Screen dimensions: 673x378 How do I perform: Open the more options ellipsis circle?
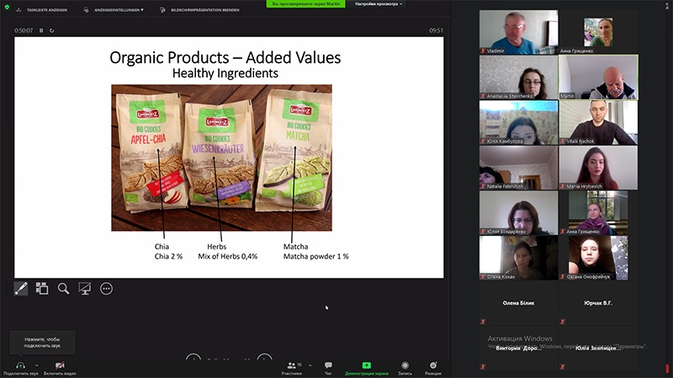click(x=106, y=288)
